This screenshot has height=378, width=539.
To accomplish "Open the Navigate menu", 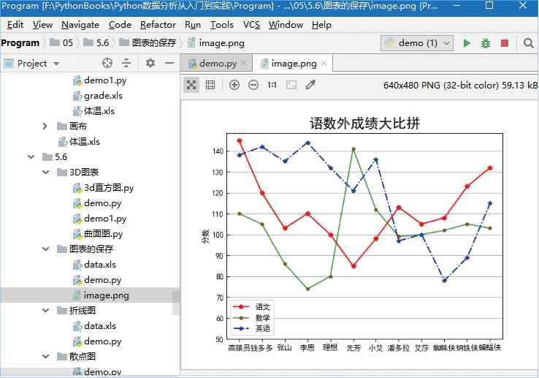I will click(80, 25).
